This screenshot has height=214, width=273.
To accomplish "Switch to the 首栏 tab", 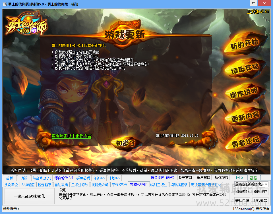I will point(10,178).
